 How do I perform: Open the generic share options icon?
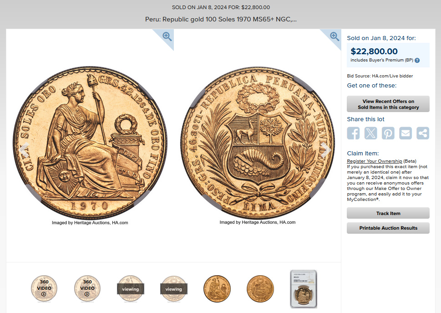(x=423, y=133)
